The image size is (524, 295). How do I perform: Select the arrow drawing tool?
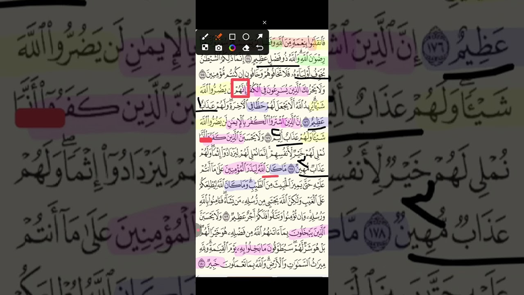tap(260, 37)
